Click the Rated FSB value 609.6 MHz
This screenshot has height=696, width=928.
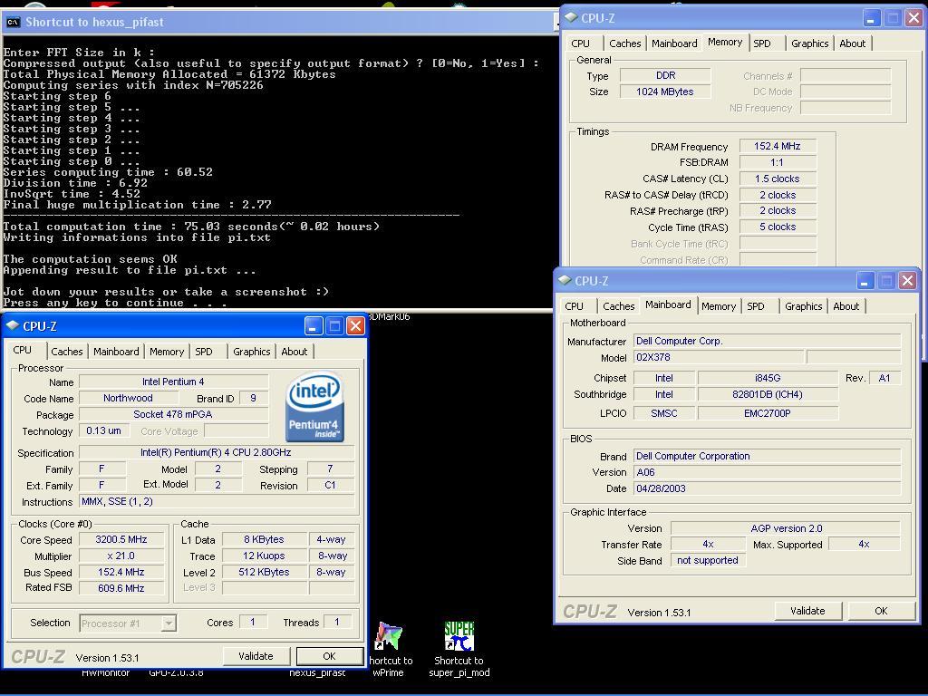click(x=121, y=588)
